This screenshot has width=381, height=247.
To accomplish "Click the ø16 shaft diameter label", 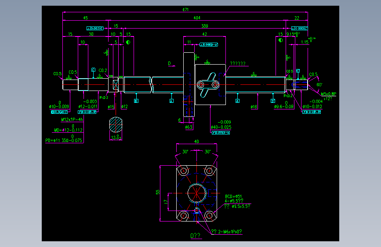I will tap(254, 107).
